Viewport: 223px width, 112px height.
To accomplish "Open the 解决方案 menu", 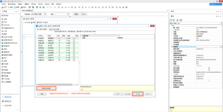I will coord(12,4).
